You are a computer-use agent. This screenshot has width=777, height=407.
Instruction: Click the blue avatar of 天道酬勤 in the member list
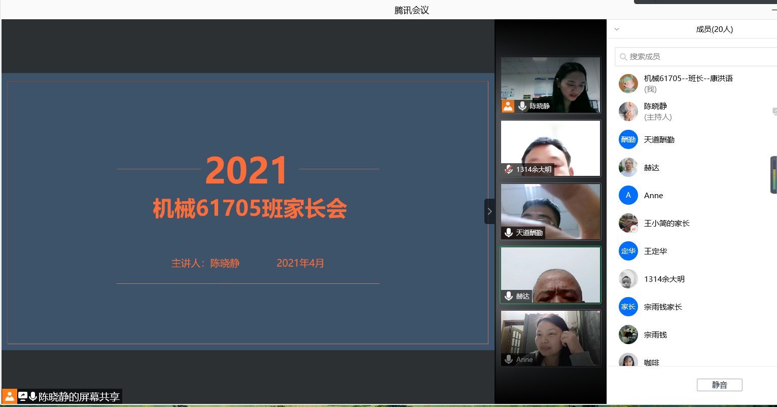point(628,139)
